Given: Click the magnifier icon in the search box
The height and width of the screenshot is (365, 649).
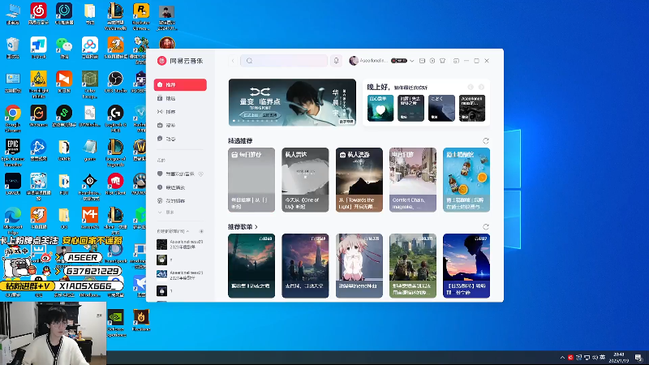Looking at the screenshot, I should (x=249, y=61).
